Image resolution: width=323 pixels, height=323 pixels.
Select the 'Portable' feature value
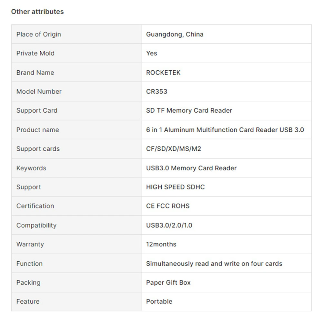pos(159,301)
